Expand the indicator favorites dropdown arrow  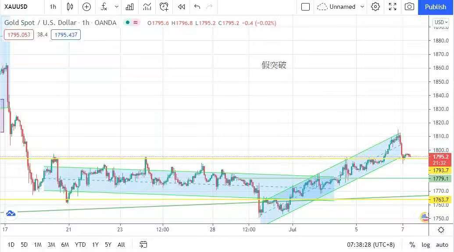[117, 7]
